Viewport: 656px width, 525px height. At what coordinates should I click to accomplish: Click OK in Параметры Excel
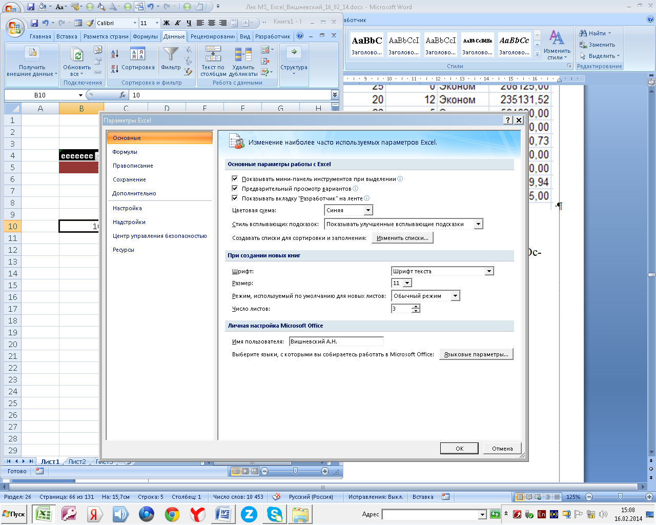pyautogui.click(x=459, y=448)
